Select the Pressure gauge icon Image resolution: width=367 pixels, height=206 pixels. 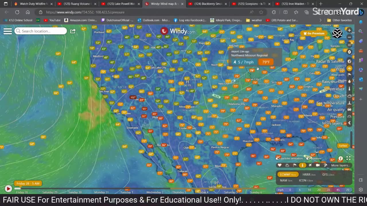tap(349, 116)
